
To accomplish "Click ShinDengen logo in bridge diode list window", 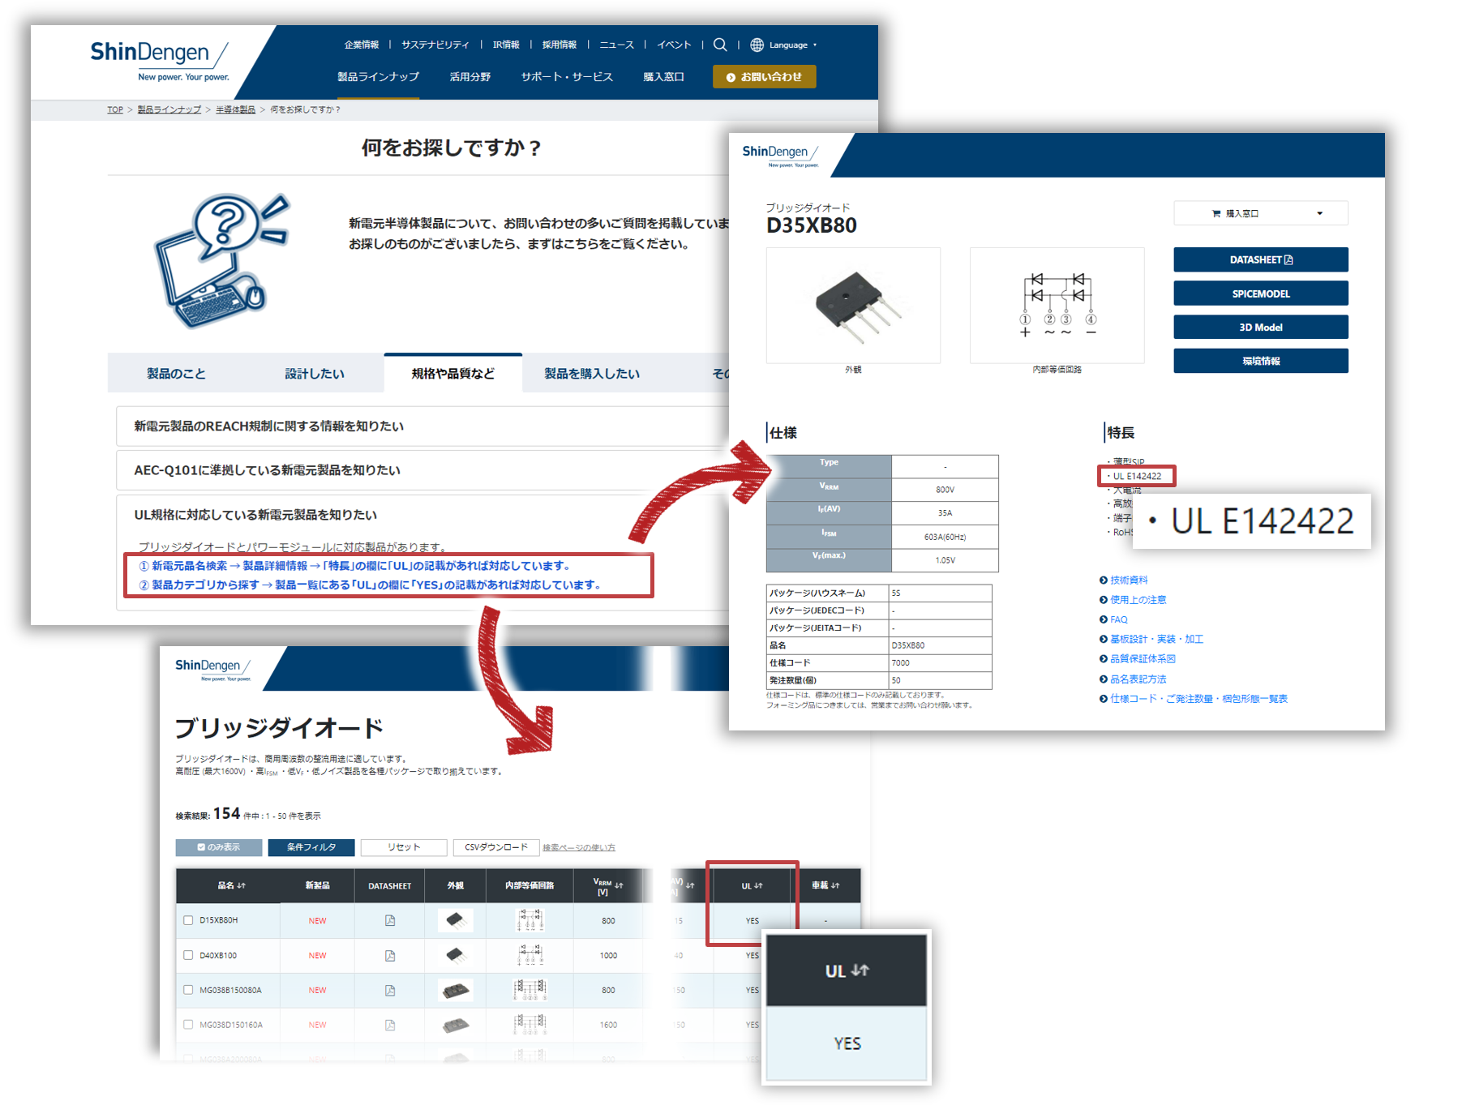I will coord(213,669).
